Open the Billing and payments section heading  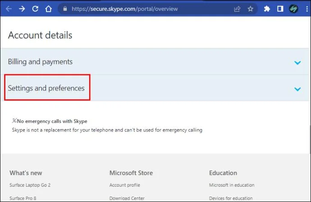tap(40, 62)
